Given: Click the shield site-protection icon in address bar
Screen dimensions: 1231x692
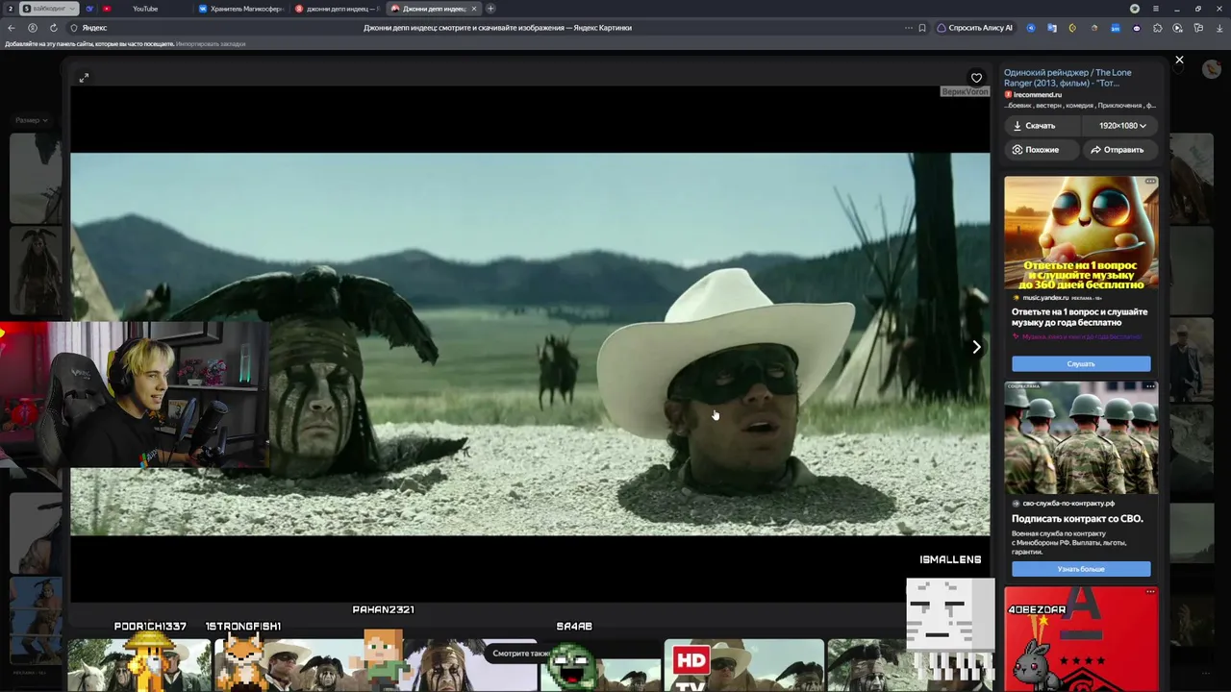Looking at the screenshot, I should point(73,28).
